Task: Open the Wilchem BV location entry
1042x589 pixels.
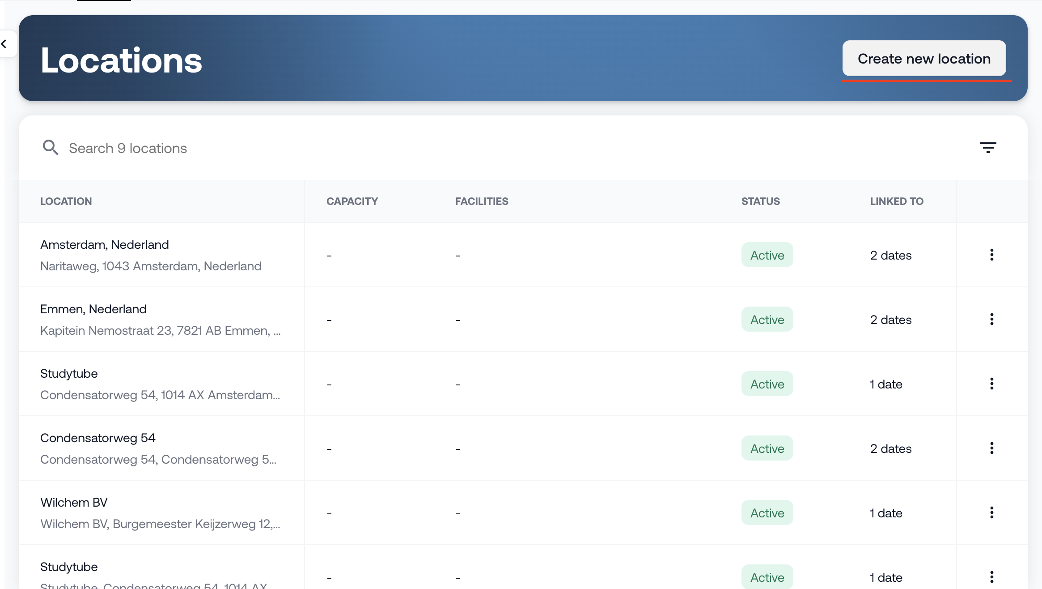Action: [74, 503]
